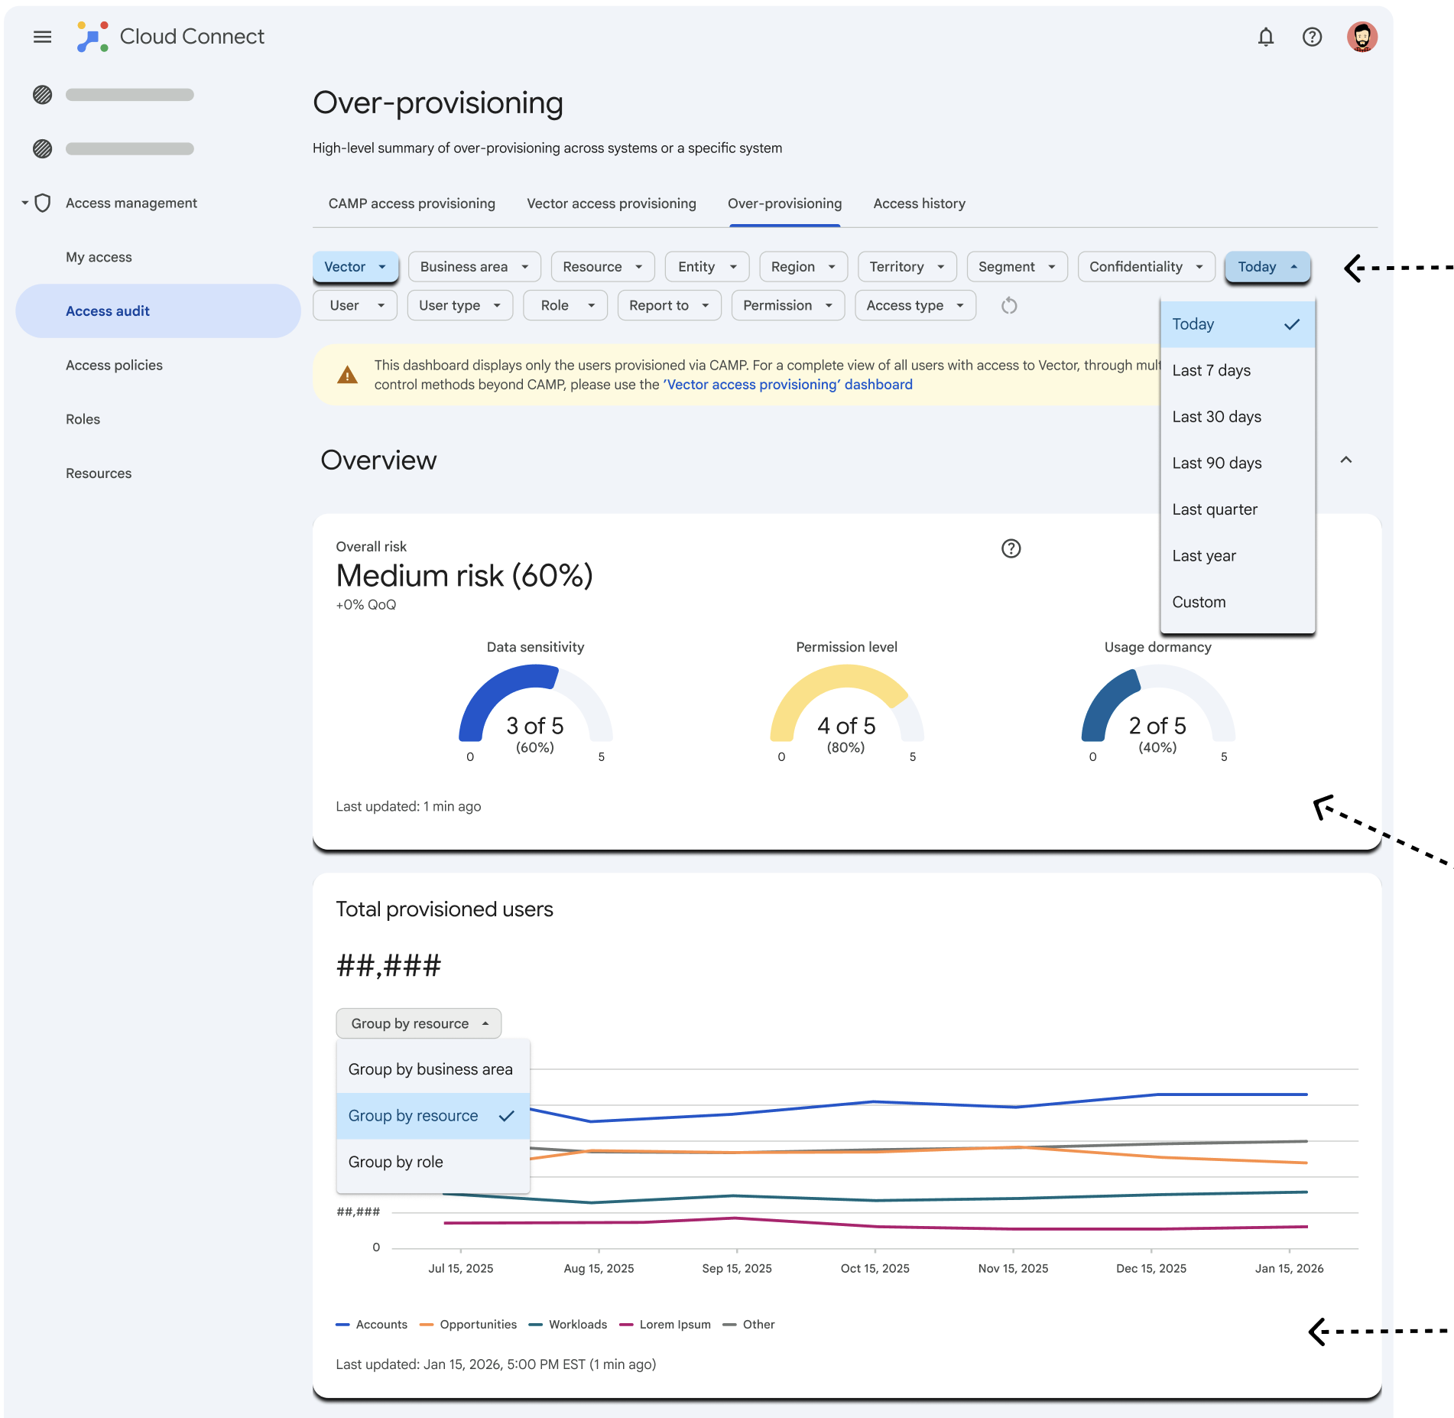Open the User type filter dropdown
This screenshot has height=1418, width=1454.
point(460,305)
